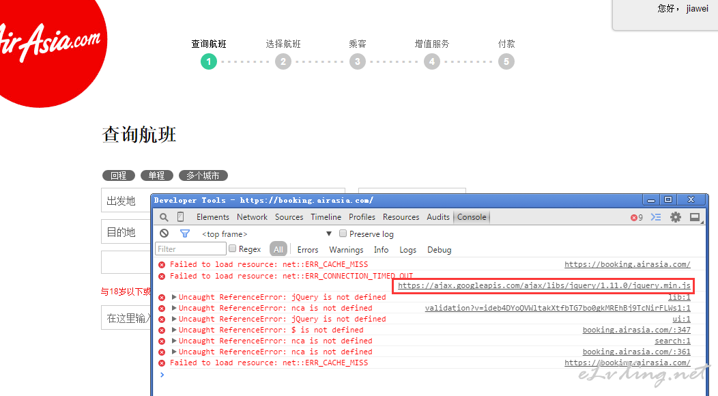Open the first ERR_CACHE_MISS booking.airasia.com link
This screenshot has width=718, height=396.
pos(627,264)
